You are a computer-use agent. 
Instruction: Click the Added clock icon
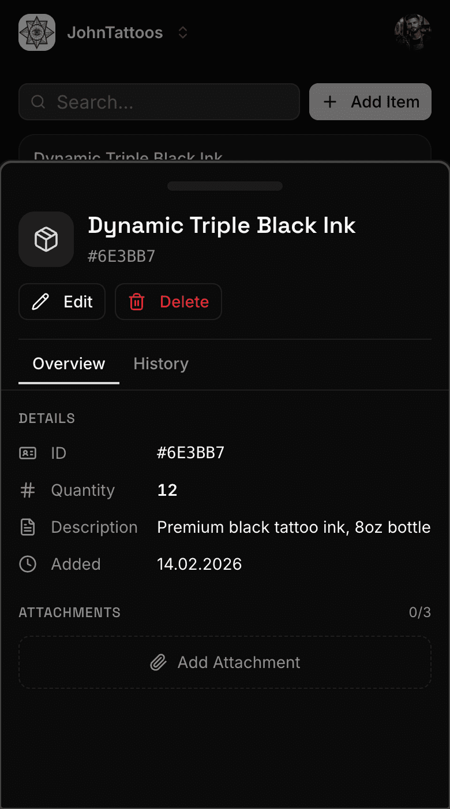pyautogui.click(x=28, y=565)
